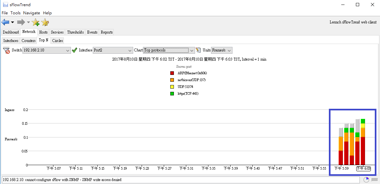Open the Interface Port2 dropdown

113,50
